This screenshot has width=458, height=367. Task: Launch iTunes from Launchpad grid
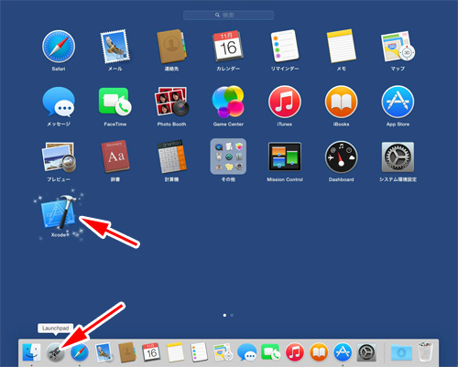tap(285, 102)
